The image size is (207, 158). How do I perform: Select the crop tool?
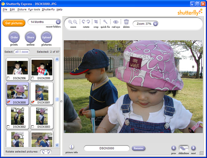point(96,22)
